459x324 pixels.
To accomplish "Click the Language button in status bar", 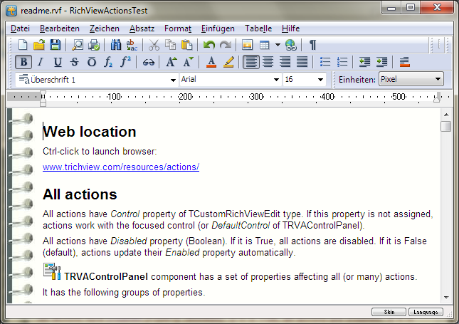I will click(x=426, y=312).
